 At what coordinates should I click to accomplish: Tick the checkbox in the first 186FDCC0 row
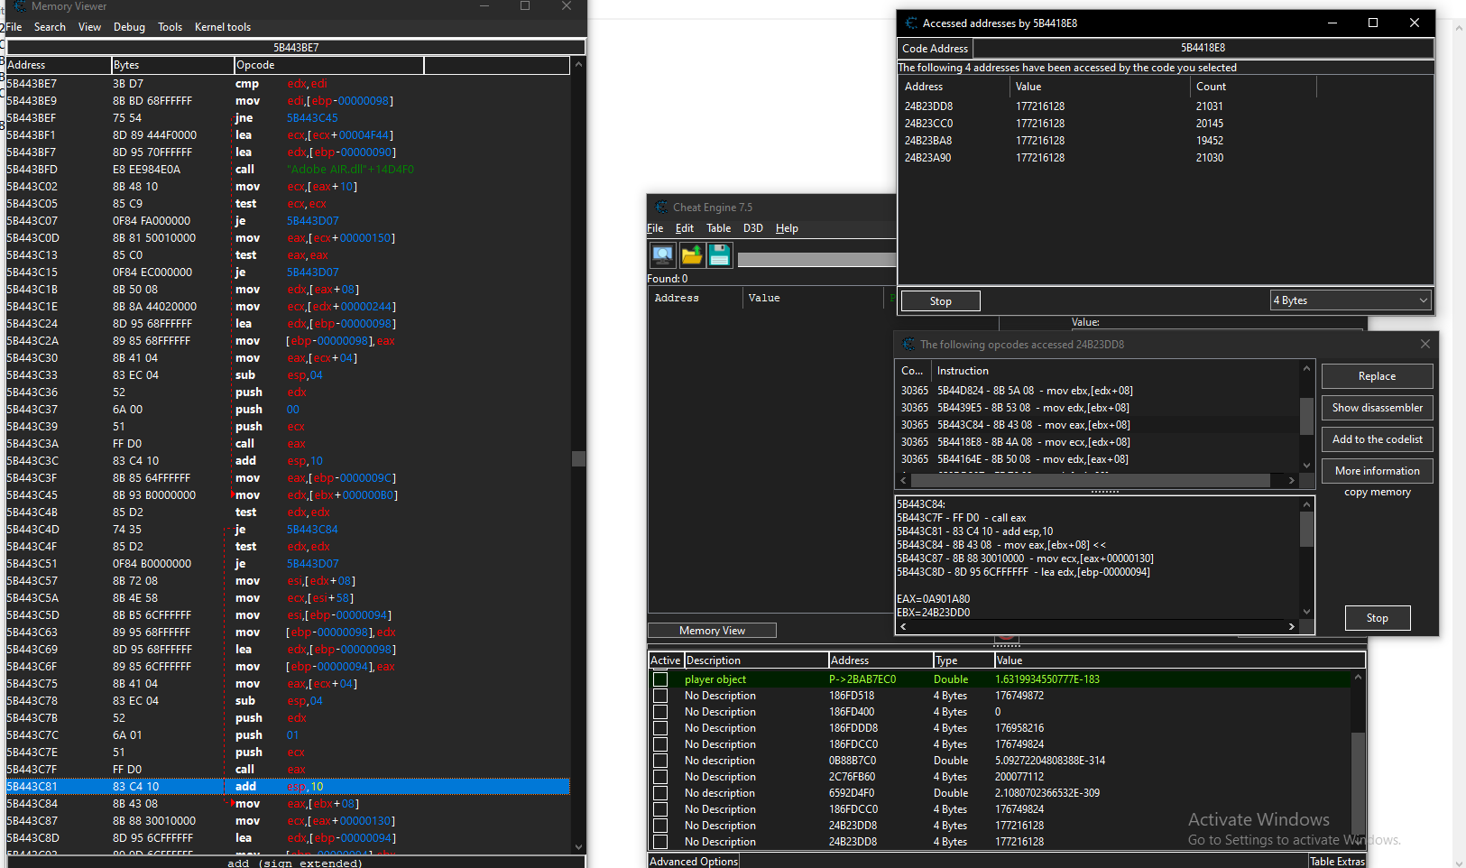click(x=660, y=744)
